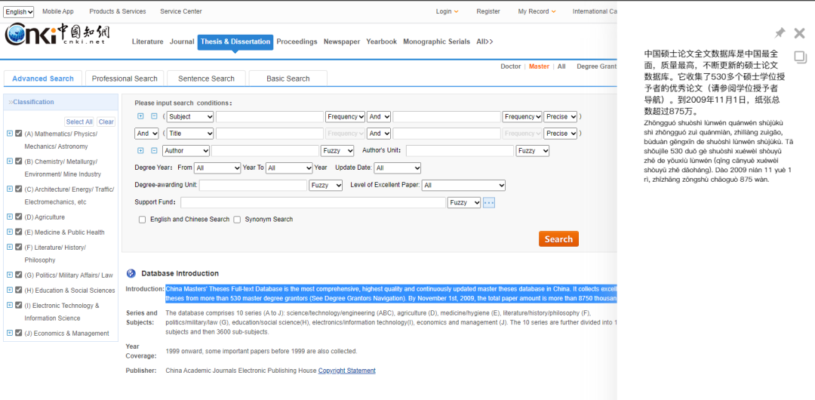
Task: Open the Title field dropdown
Action: pyautogui.click(x=190, y=134)
